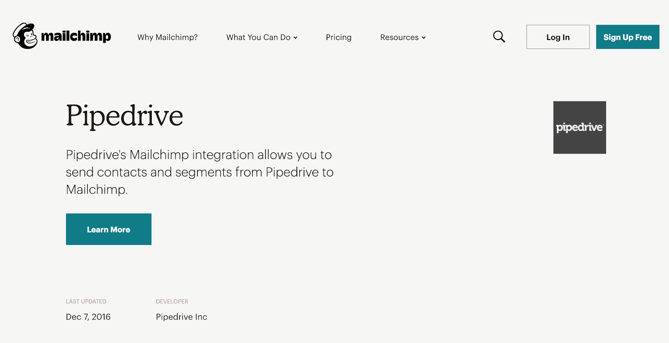Click the Log In button
This screenshot has width=669, height=343.
coord(558,37)
